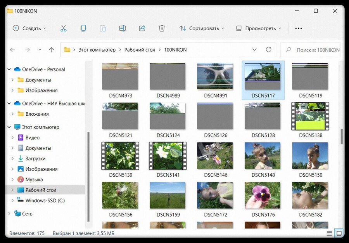Collapse the Этот компьютер tree node
Screen dimensions: 349x243
pyautogui.click(x=9, y=127)
